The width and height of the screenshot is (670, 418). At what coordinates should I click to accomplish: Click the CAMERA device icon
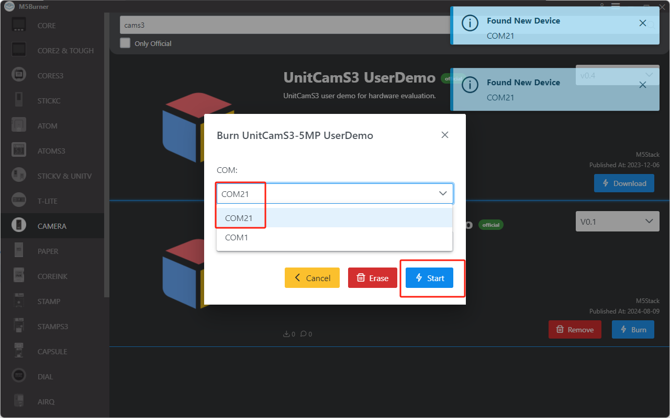coord(19,226)
